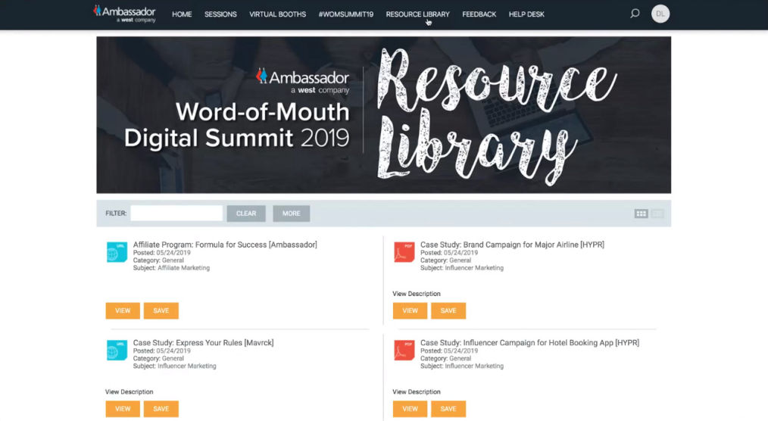The width and height of the screenshot is (768, 421).
Task: Save Hotel Booking App case study
Action: coord(448,409)
